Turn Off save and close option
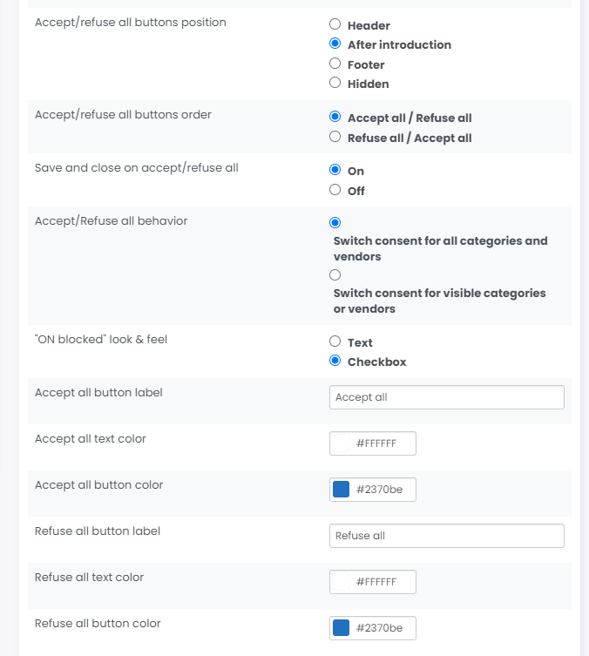This screenshot has height=656, width=589. (x=335, y=190)
